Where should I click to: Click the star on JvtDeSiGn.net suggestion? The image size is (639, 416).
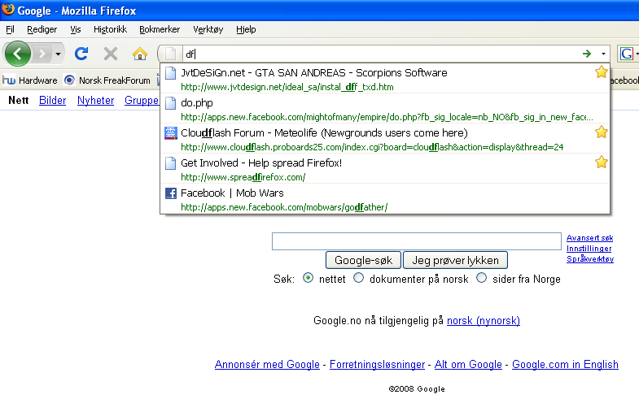point(601,72)
